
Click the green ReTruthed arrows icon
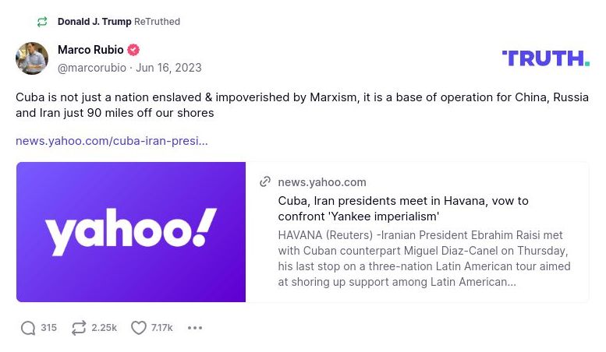click(42, 22)
